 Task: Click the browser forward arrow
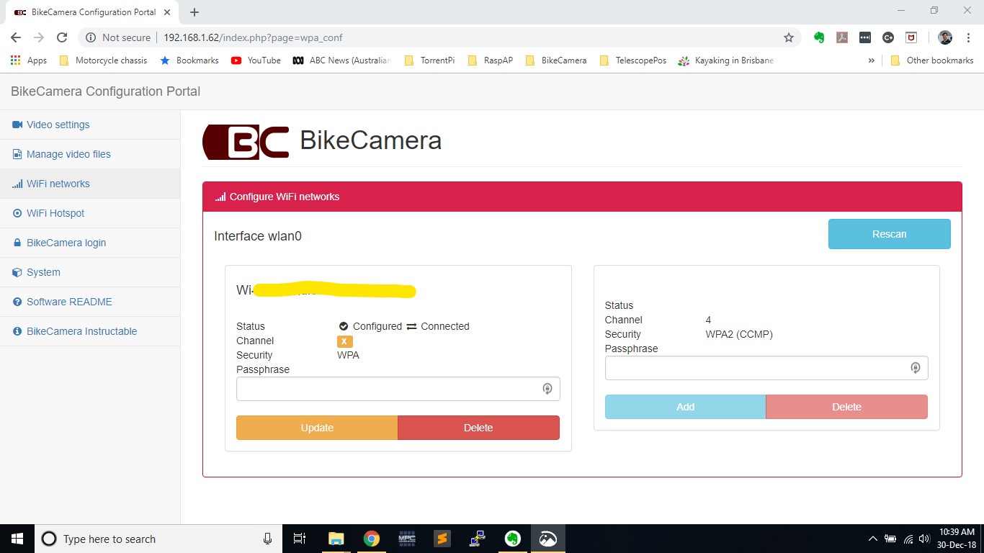pos(39,37)
